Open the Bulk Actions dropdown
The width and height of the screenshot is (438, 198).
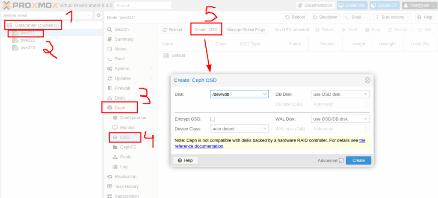[x=393, y=17]
